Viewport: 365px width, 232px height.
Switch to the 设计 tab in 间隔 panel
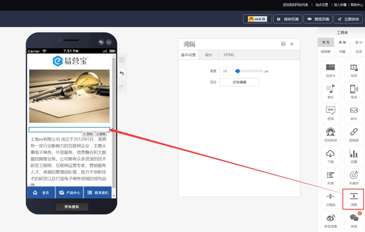pyautogui.click(x=208, y=55)
